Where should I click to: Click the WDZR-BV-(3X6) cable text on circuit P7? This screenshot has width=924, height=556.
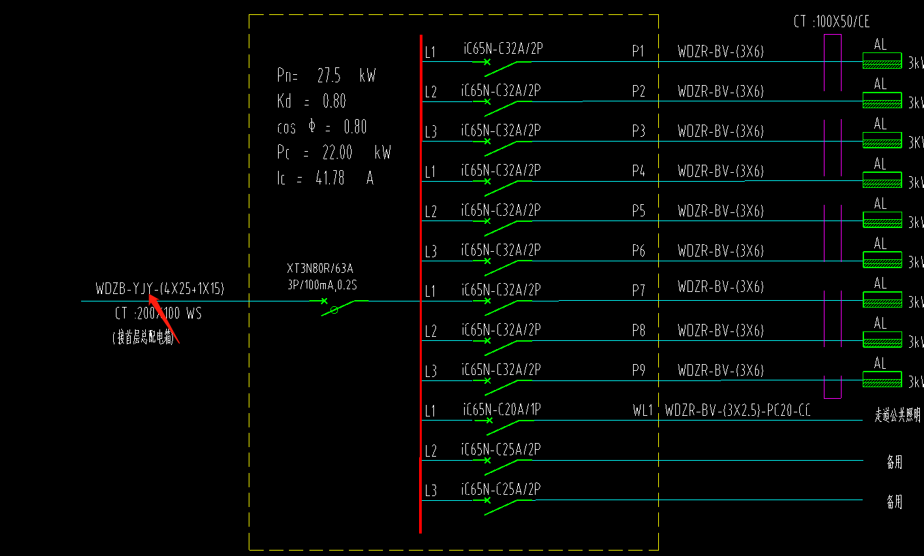click(720, 288)
